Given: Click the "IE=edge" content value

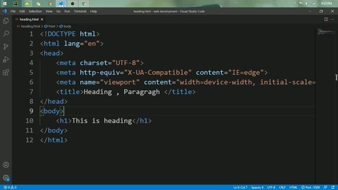Looking at the screenshot, I should click(x=246, y=73).
